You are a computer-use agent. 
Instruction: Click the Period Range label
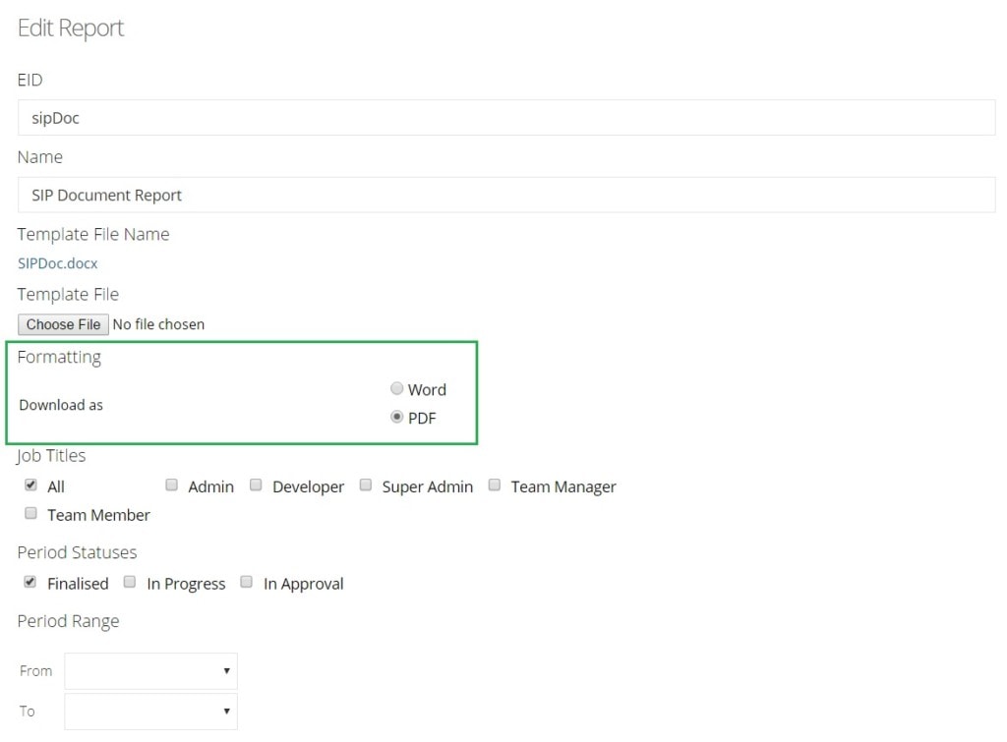68,622
